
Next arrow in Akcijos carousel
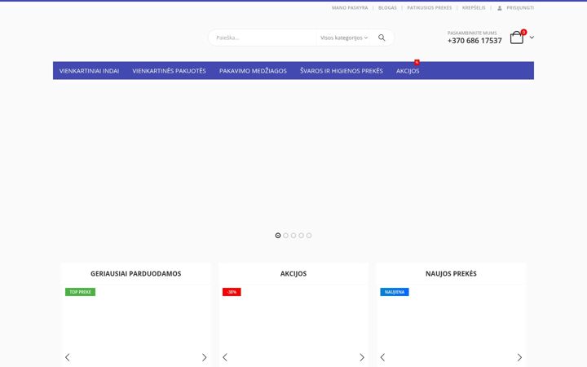[362, 357]
